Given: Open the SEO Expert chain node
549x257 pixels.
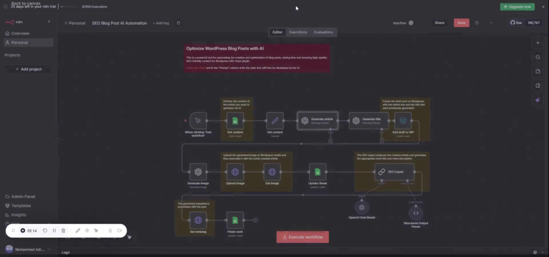Looking at the screenshot, I should click(394, 172).
